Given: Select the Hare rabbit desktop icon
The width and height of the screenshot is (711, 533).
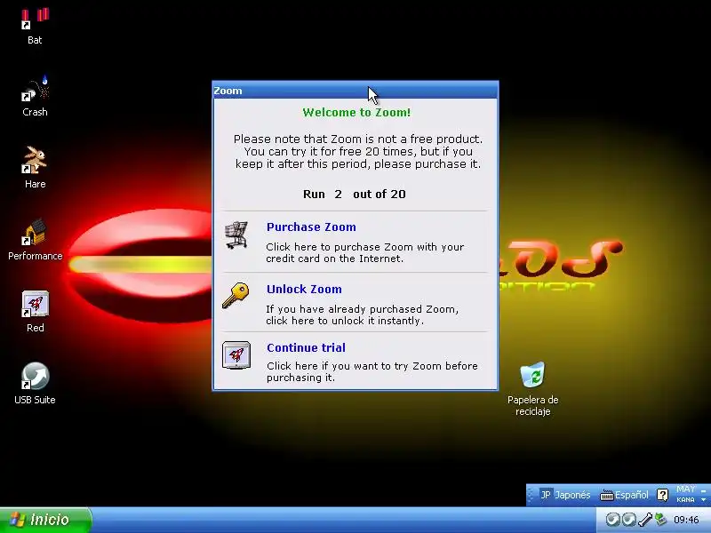Looking at the screenshot, I should pos(35,168).
